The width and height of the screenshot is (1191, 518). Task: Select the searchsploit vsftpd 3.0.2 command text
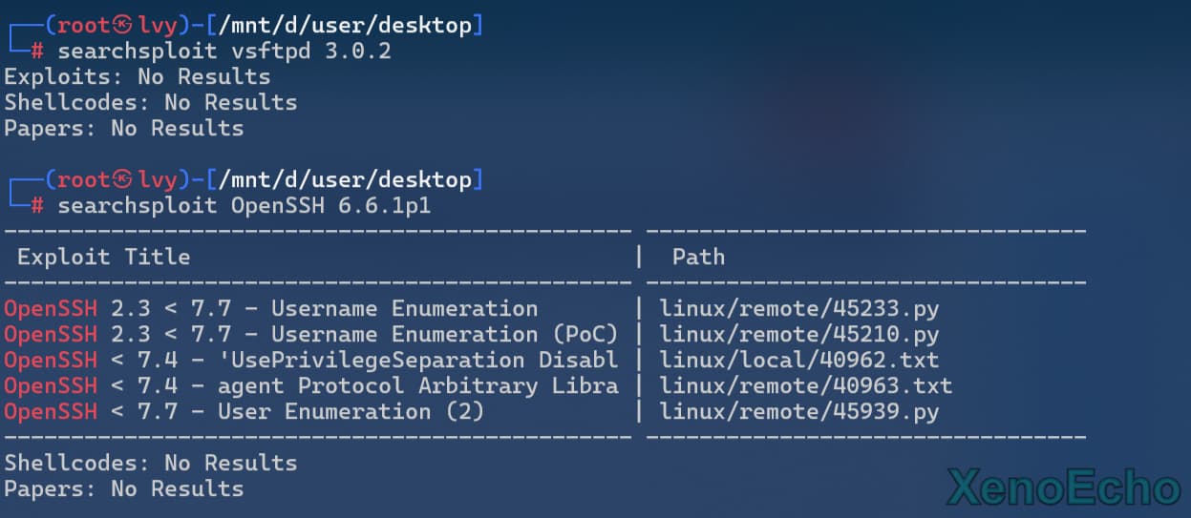click(224, 52)
